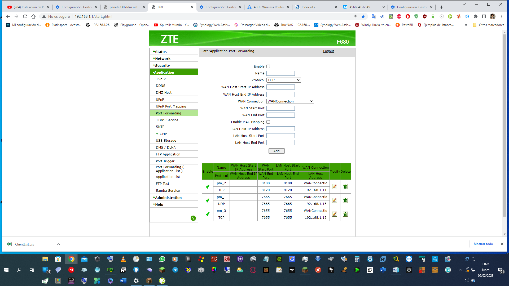Delete the pm_1 forwarding rule via trash icon
Screen dimensions: 509x286
(345, 200)
